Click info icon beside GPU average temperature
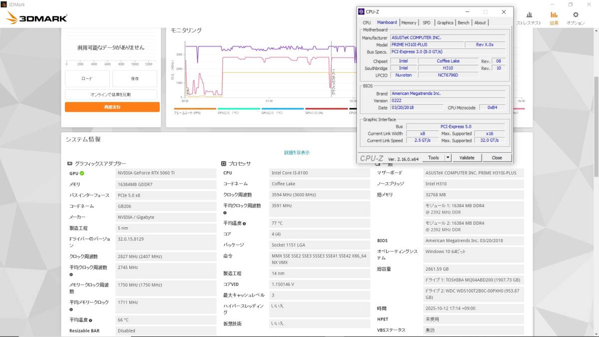The height and width of the screenshot is (337, 599). coord(90,320)
